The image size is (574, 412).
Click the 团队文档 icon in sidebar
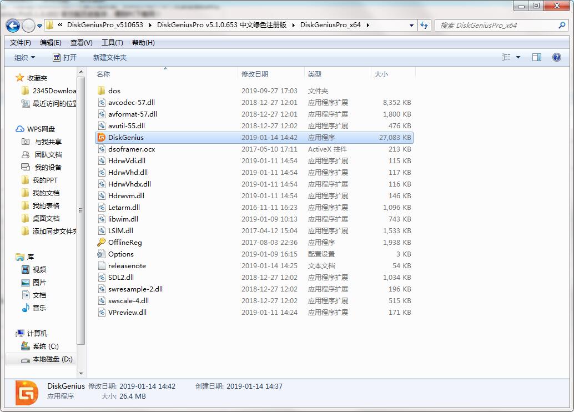click(x=26, y=154)
